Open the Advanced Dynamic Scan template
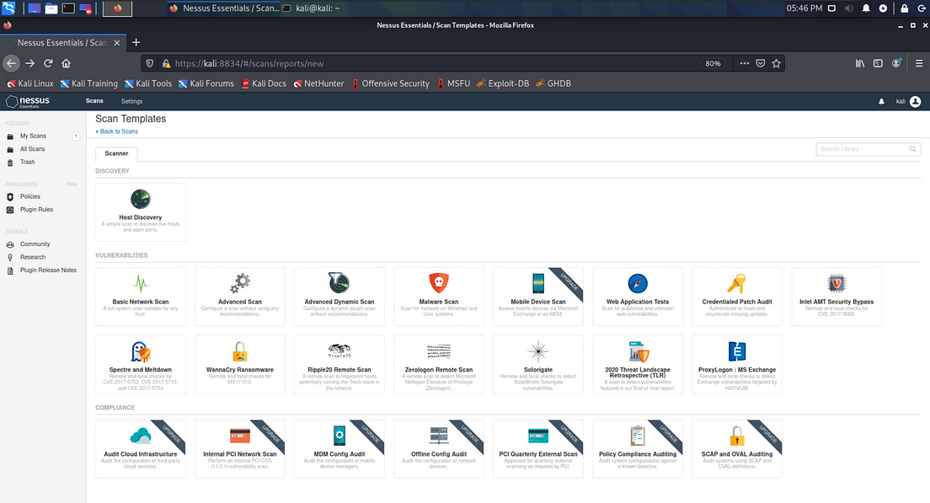Image resolution: width=930 pixels, height=503 pixels. [339, 296]
